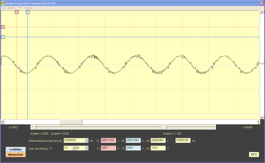
Task: Click the X=8404 label
Action: [x=248, y=127]
